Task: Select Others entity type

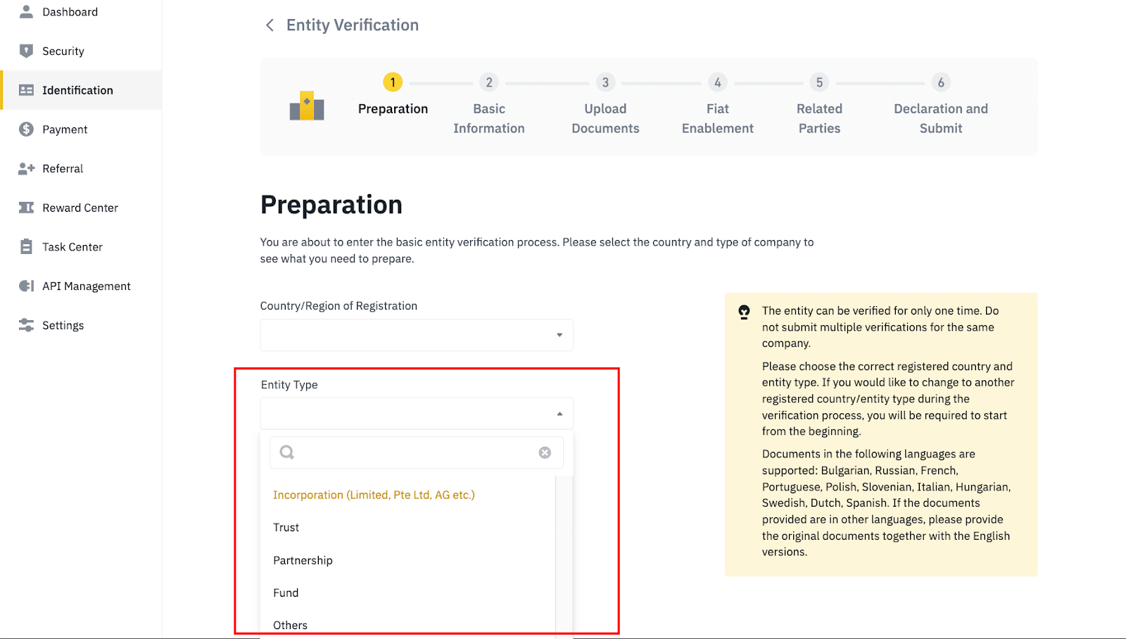Action: 290,625
